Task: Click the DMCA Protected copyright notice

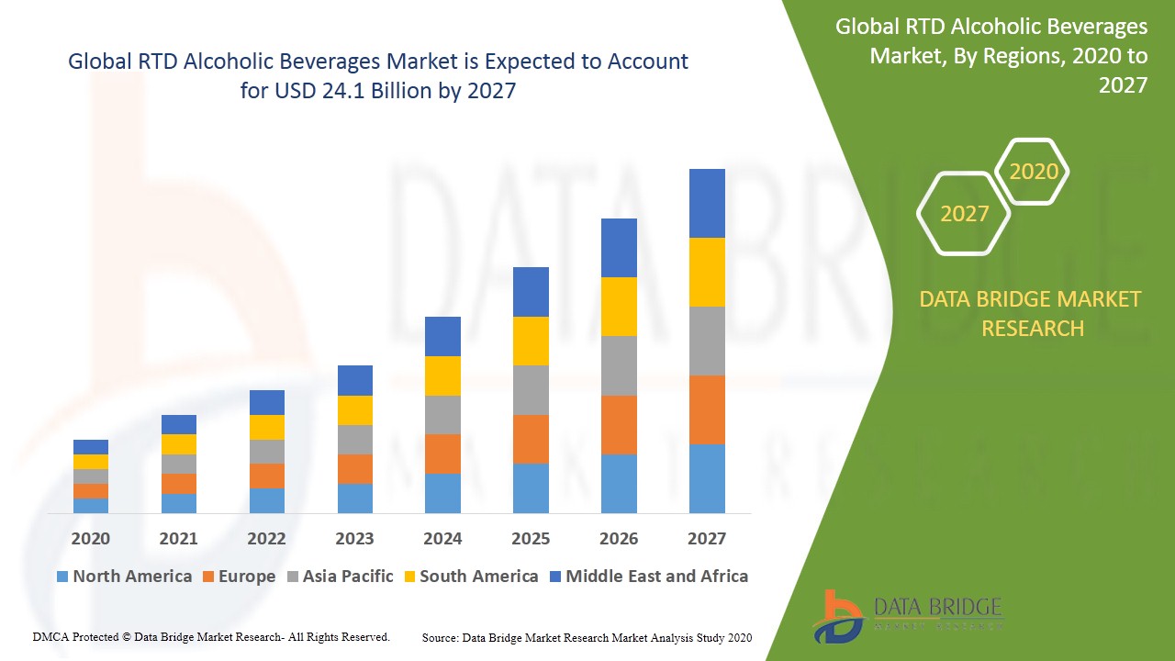Action: tap(211, 636)
